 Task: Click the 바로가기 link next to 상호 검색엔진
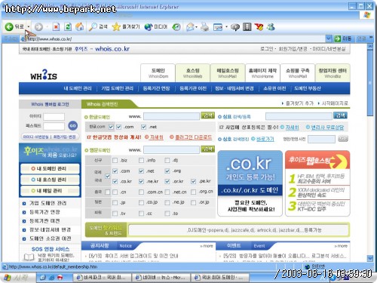[265, 139]
